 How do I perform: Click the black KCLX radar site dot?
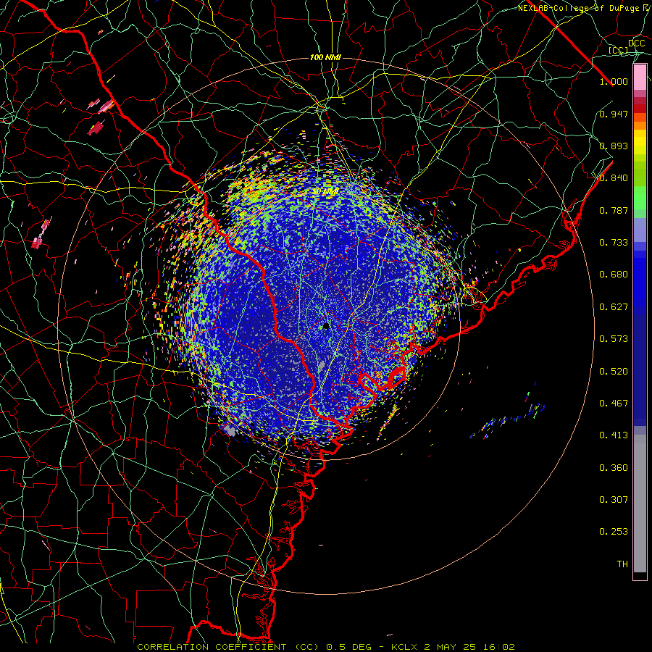coord(327,325)
